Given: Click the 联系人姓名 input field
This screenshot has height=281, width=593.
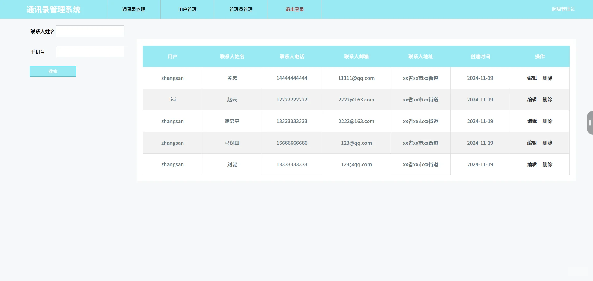Looking at the screenshot, I should (x=89, y=31).
